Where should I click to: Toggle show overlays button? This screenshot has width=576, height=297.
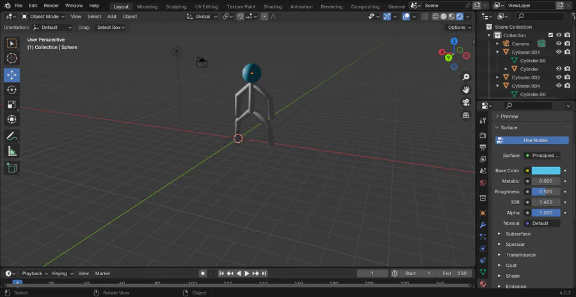(x=406, y=17)
